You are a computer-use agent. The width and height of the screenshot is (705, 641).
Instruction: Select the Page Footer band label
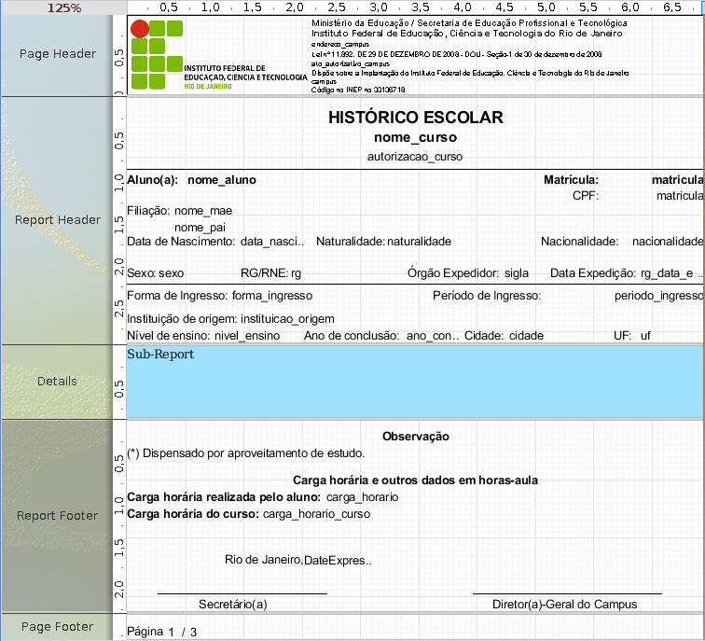57,627
